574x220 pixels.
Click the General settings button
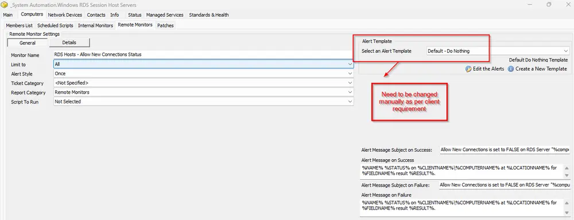click(28, 43)
